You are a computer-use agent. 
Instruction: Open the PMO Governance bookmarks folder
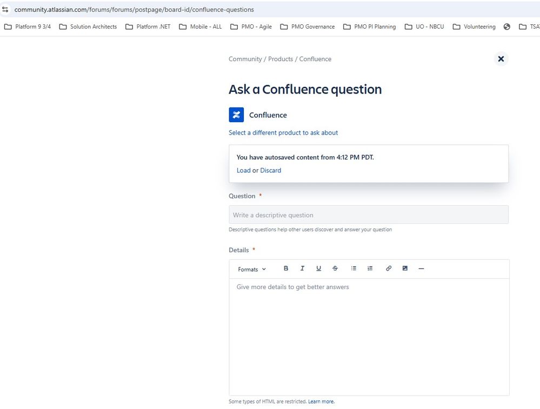coord(307,26)
